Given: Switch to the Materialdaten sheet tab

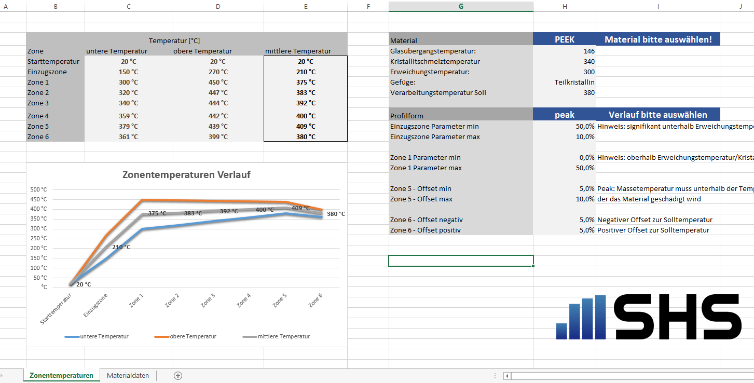Looking at the screenshot, I should (x=128, y=376).
